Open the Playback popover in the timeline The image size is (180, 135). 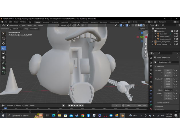(x=10, y=105)
